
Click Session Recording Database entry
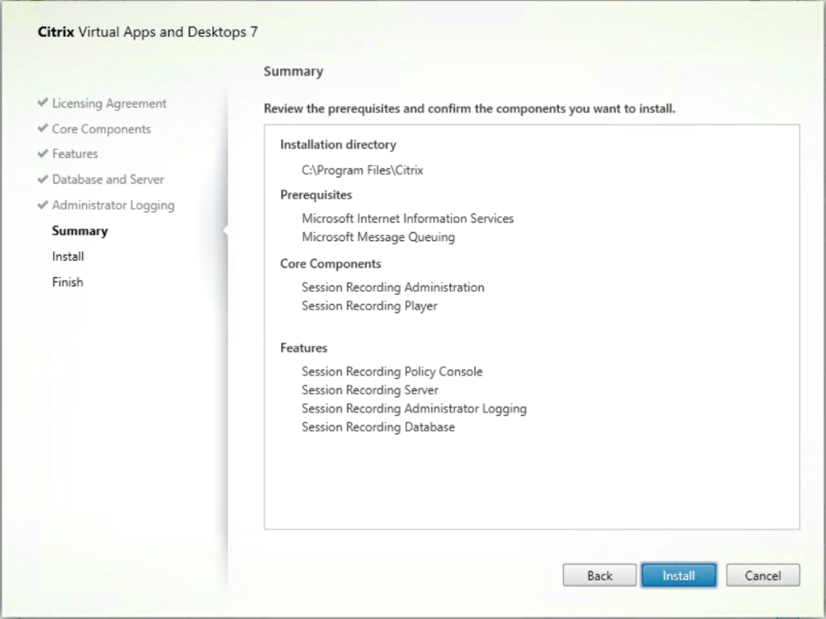click(378, 427)
